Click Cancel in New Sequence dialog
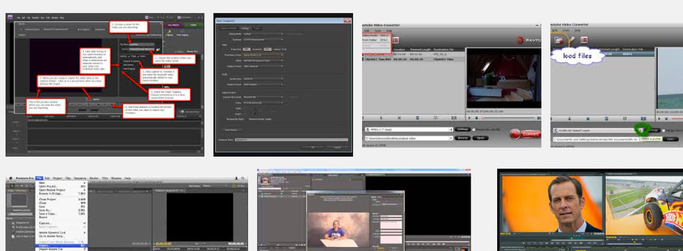 click(337, 147)
